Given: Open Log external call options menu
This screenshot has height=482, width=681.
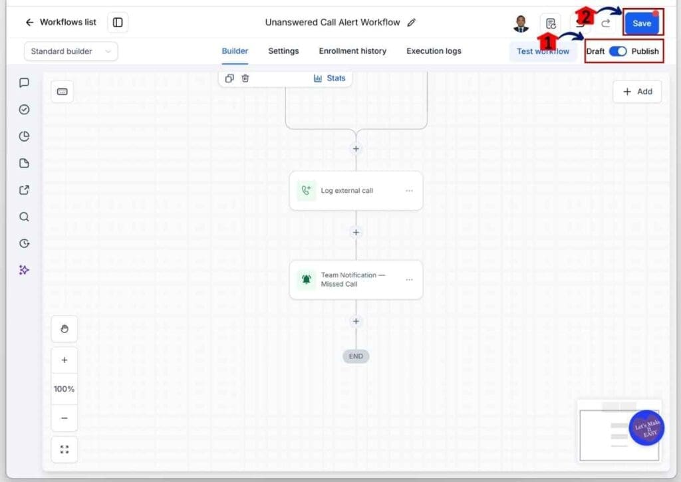Looking at the screenshot, I should coord(409,191).
